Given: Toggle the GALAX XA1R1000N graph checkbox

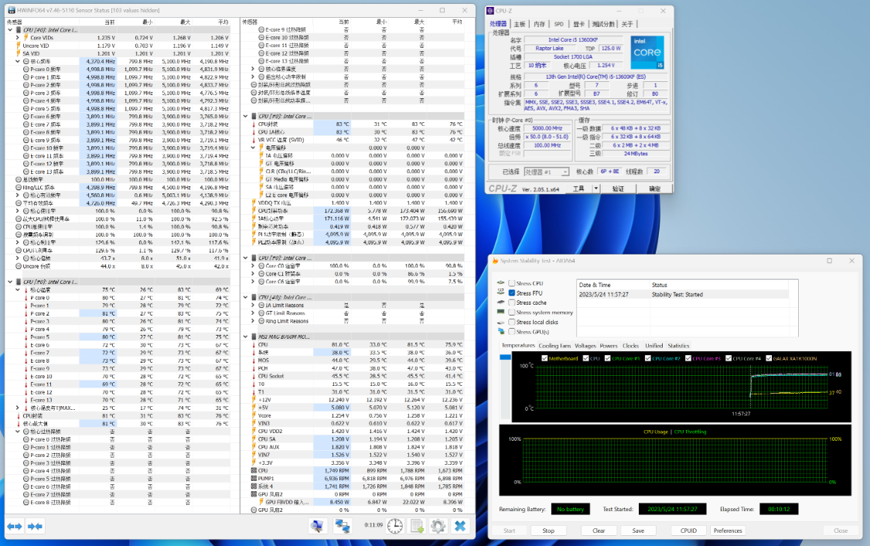Looking at the screenshot, I should pos(769,358).
